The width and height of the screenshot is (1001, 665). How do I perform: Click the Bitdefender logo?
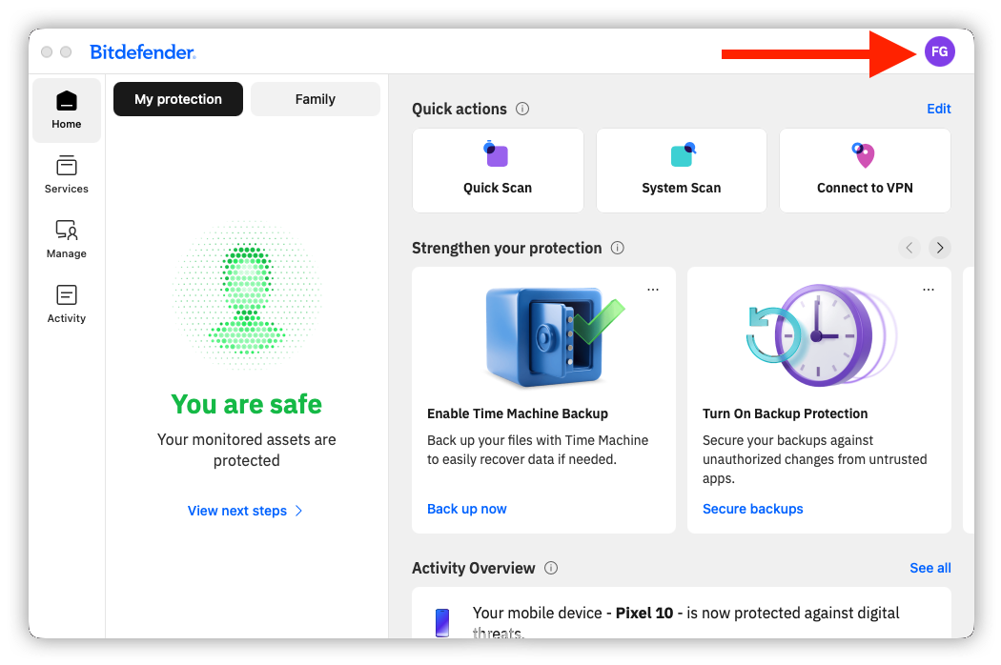point(142,51)
